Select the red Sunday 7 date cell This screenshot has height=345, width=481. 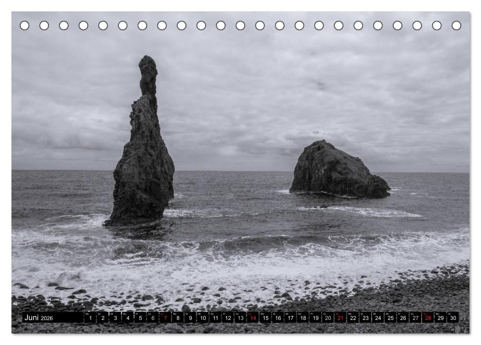tap(165, 318)
